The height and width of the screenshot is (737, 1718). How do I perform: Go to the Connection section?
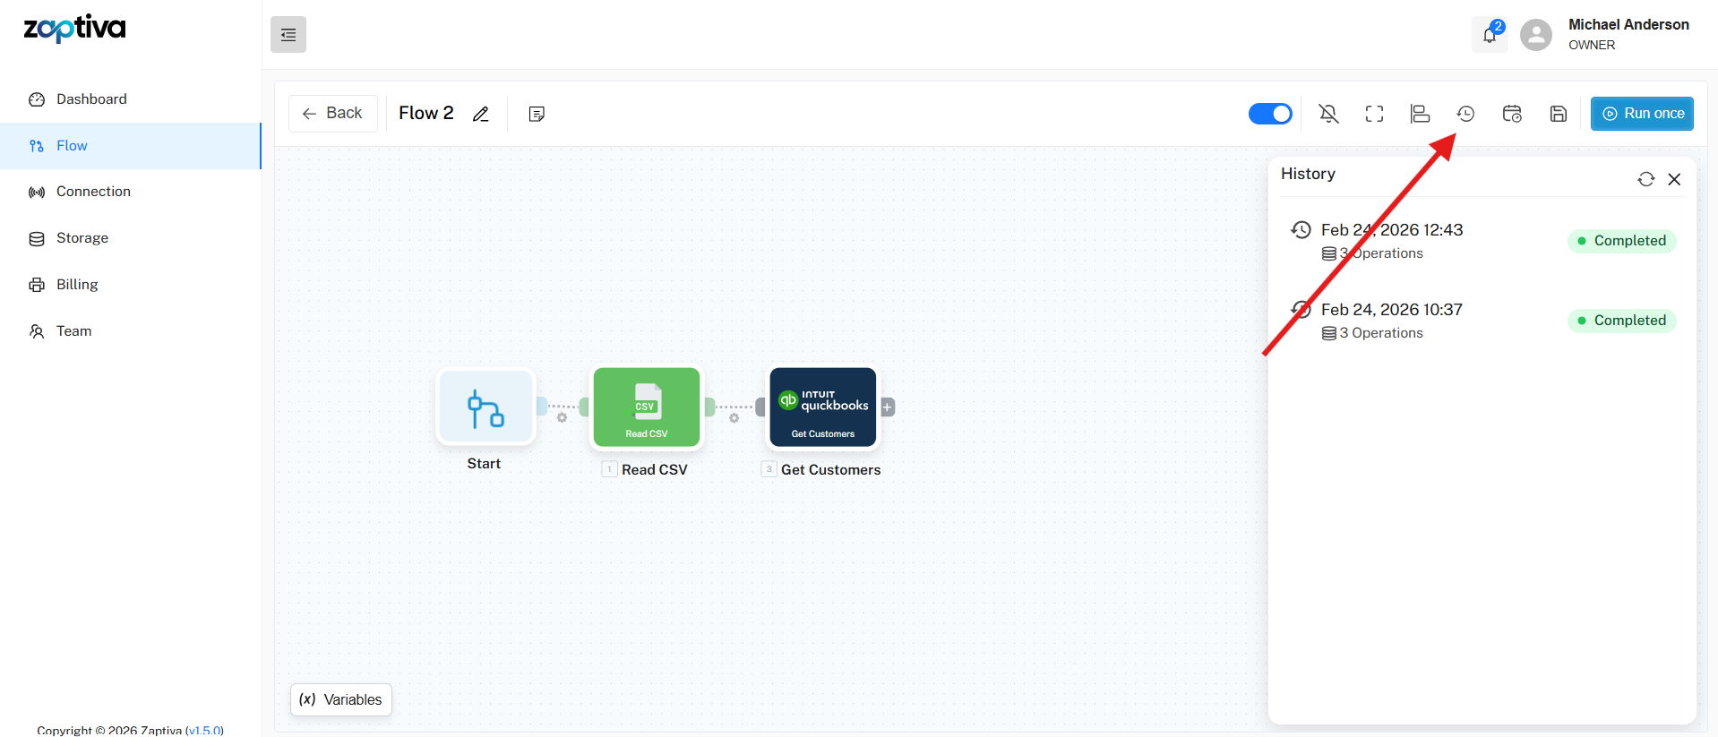tap(93, 192)
